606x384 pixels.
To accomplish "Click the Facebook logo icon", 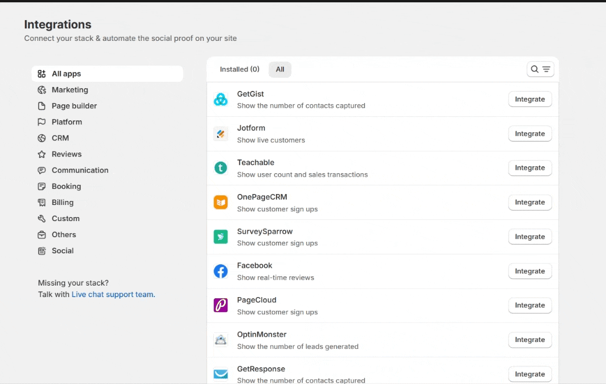I will point(221,271).
